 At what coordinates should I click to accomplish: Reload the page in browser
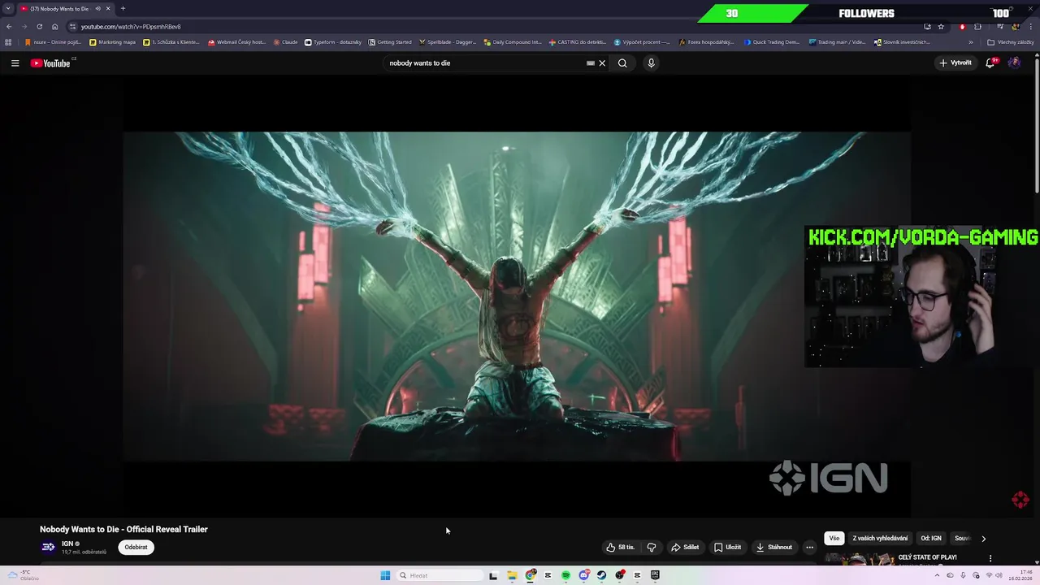39,27
